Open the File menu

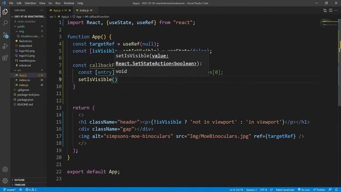point(11,3)
